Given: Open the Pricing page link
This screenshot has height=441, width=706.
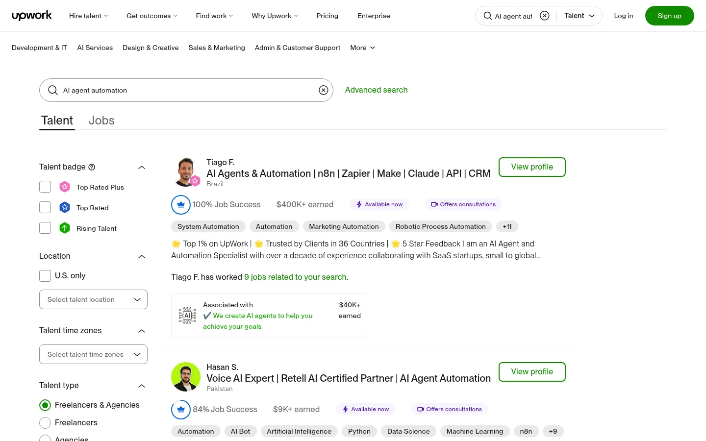Looking at the screenshot, I should pyautogui.click(x=327, y=16).
